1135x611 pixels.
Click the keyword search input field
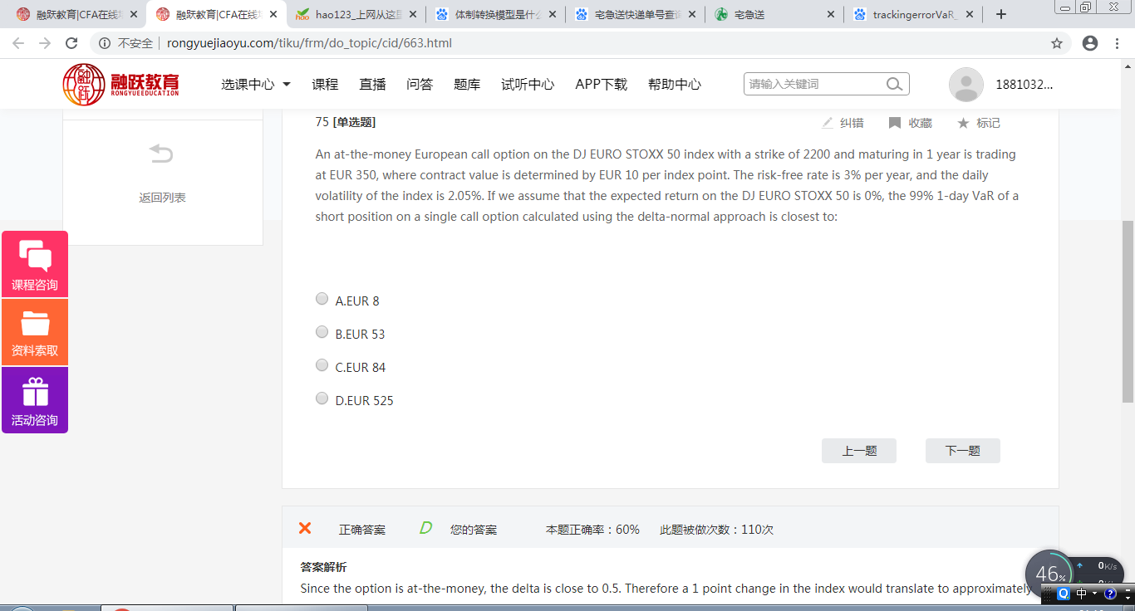click(x=814, y=84)
